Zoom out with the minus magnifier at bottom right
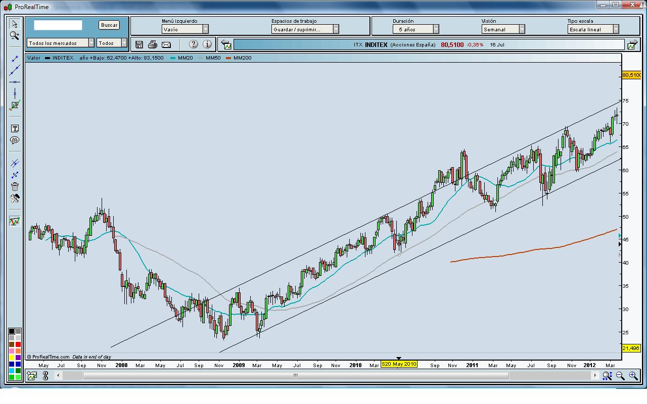This screenshot has height=404, width=647. pyautogui.click(x=620, y=376)
